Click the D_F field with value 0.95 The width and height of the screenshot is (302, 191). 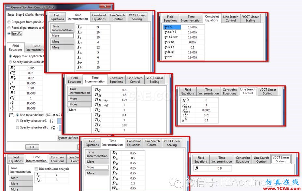tap(124, 125)
